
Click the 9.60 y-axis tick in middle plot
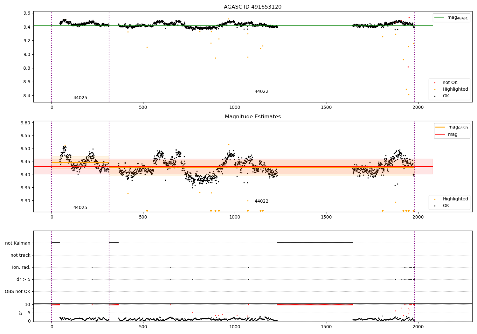tap(25, 123)
